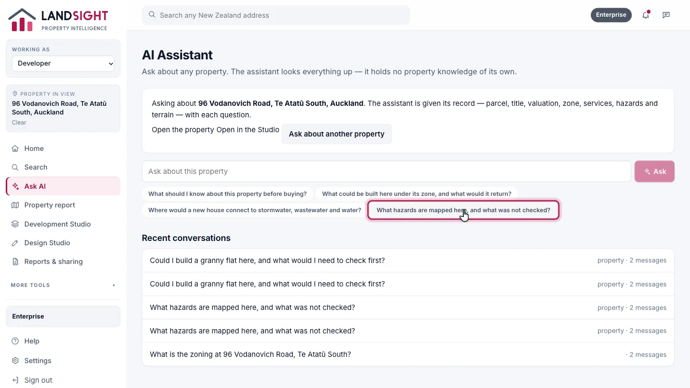Click Ask about another property button
Image resolution: width=690 pixels, height=388 pixels.
(x=336, y=134)
